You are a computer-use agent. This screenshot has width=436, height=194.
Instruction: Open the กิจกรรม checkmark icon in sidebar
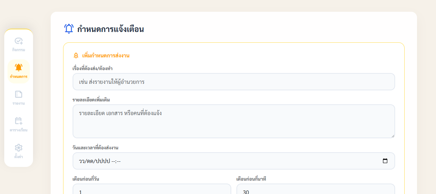[x=19, y=41]
